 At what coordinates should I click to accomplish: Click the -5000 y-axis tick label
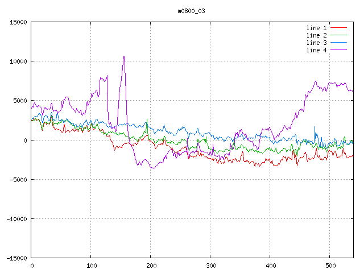pos(18,179)
